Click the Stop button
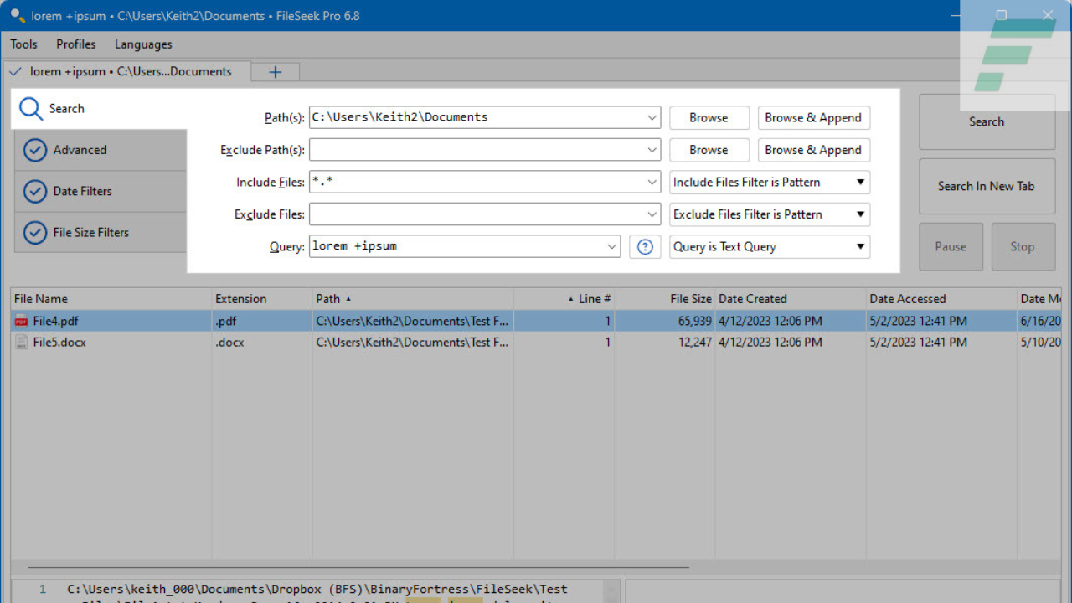The image size is (1072, 603). tap(1023, 246)
